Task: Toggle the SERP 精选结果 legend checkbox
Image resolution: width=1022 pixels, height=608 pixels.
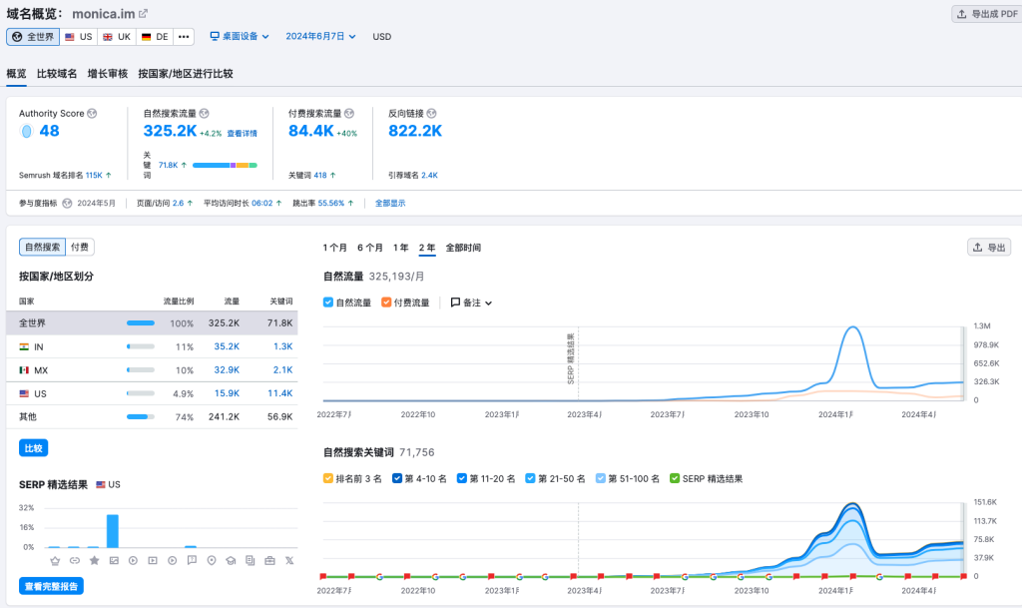Action: tap(675, 478)
